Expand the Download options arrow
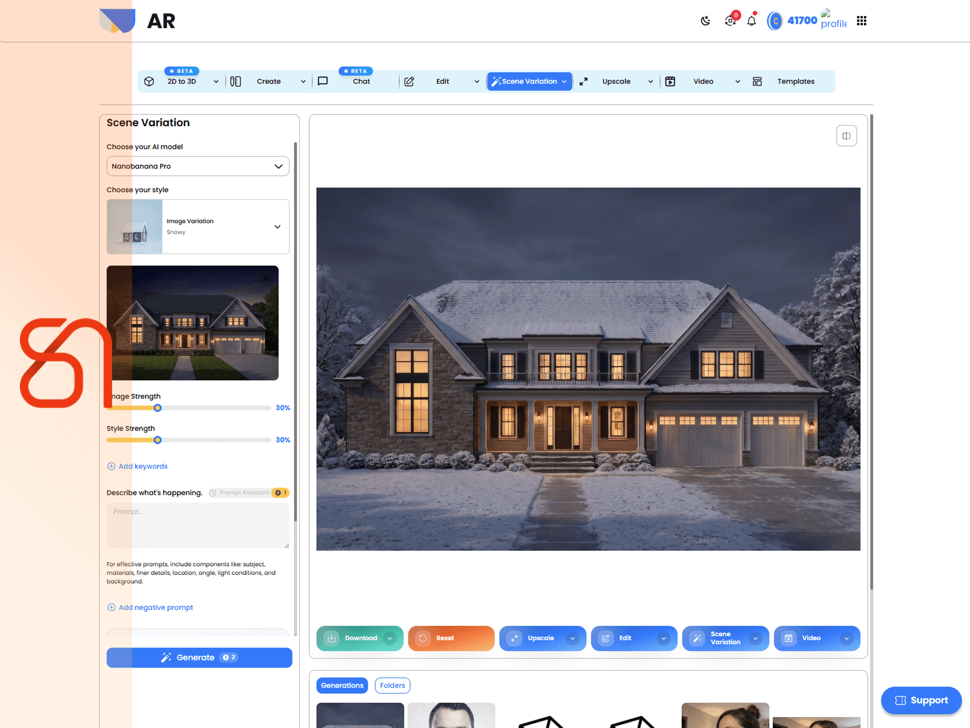The height and width of the screenshot is (728, 970). (x=390, y=638)
